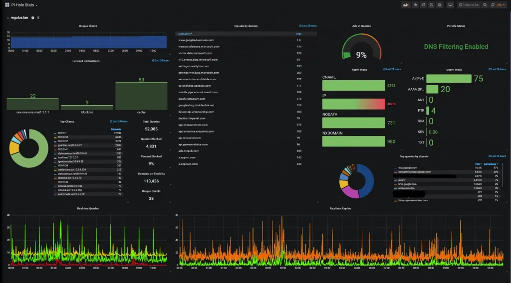
Task: Sort top queries by percentage column
Action: click(x=491, y=164)
